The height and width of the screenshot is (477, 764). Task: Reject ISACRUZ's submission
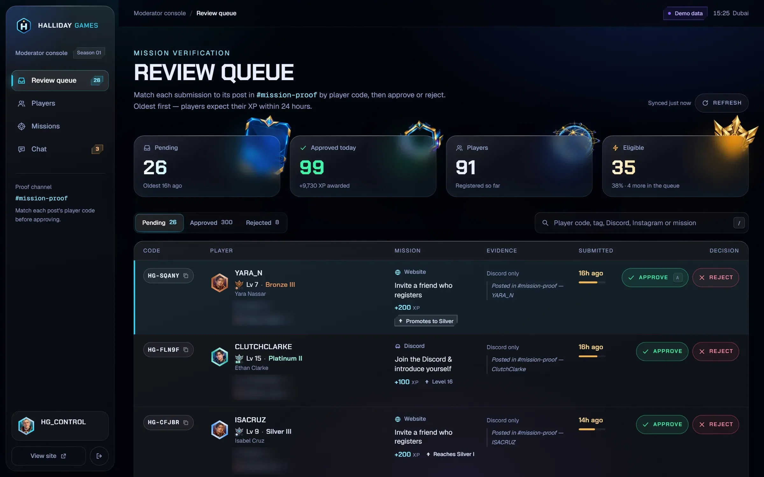716,425
